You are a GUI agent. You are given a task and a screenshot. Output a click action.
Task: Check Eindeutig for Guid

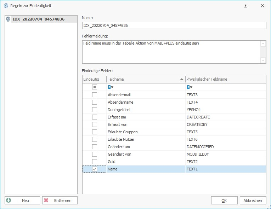click(x=95, y=162)
